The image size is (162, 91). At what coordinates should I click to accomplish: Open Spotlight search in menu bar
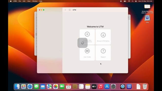click(x=133, y=1)
